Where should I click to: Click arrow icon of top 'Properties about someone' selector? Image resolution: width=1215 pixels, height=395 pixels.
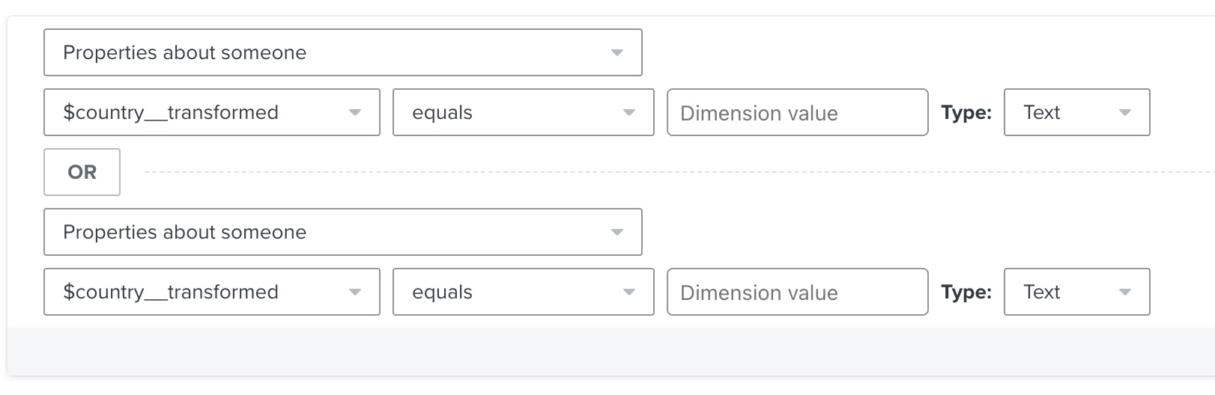pyautogui.click(x=616, y=53)
